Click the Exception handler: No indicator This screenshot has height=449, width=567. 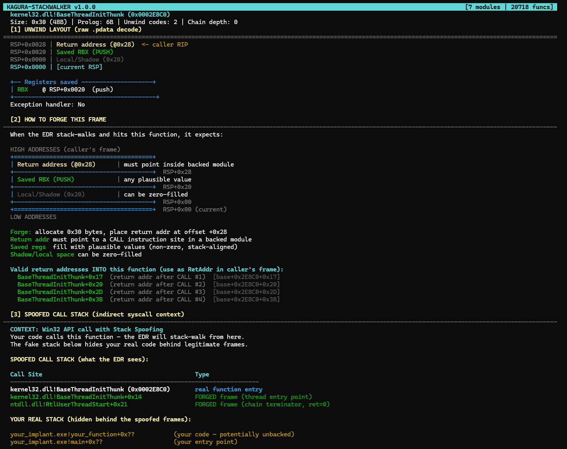coord(47,104)
